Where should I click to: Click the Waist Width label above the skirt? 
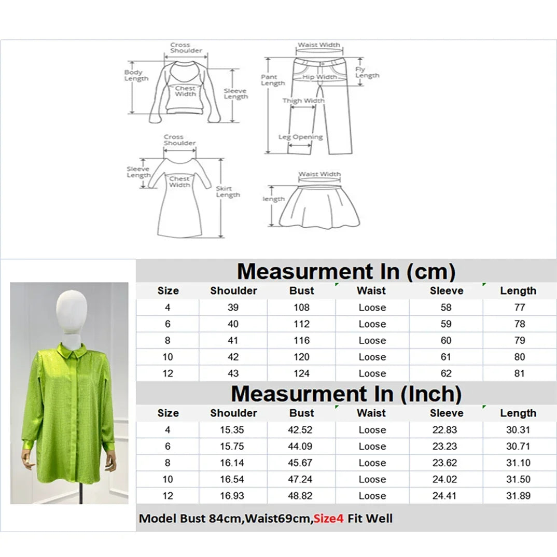pyautogui.click(x=319, y=174)
